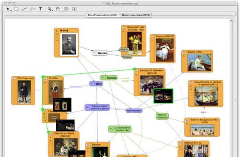Click the Still Life genre node
The image size is (240, 157).
[124, 50]
